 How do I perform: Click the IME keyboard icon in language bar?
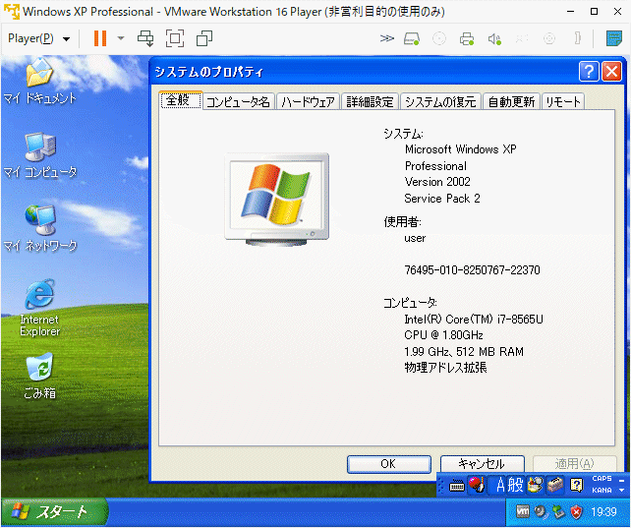[456, 486]
